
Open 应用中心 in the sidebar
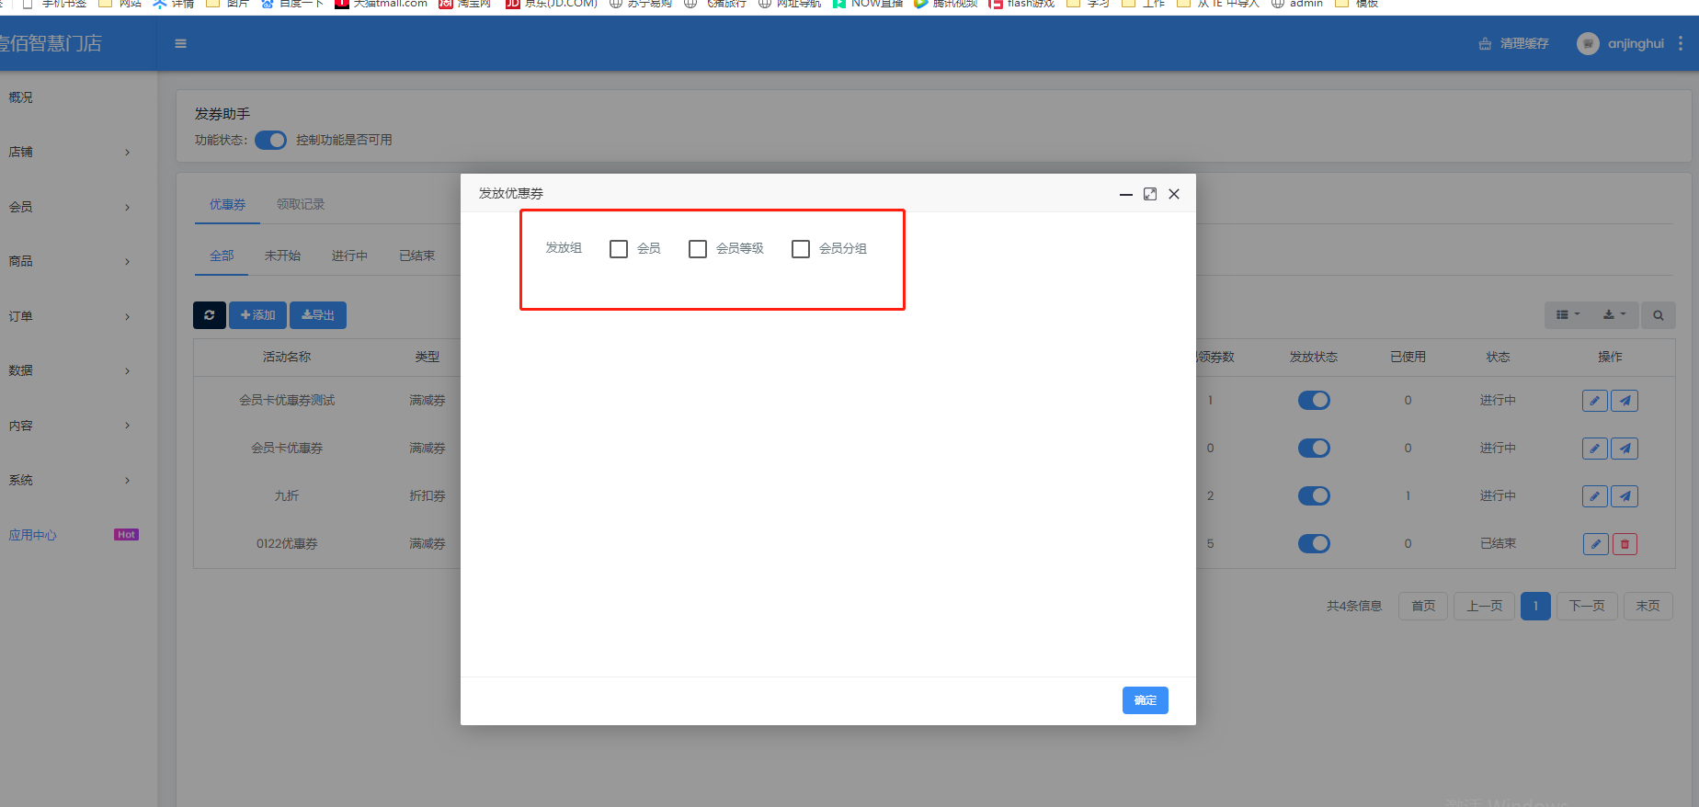tap(33, 536)
